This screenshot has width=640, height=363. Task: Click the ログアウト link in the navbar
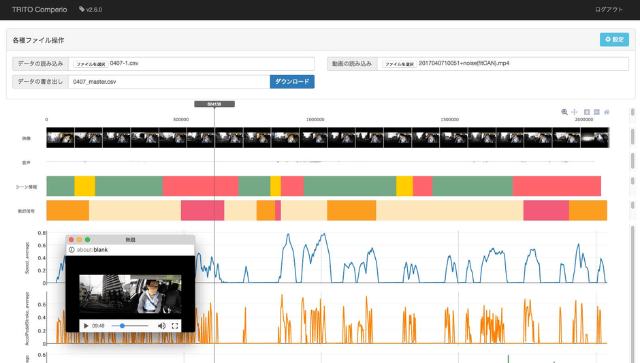(x=609, y=10)
